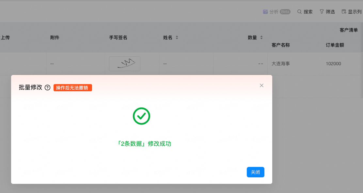Select the 附件 column header

click(55, 37)
